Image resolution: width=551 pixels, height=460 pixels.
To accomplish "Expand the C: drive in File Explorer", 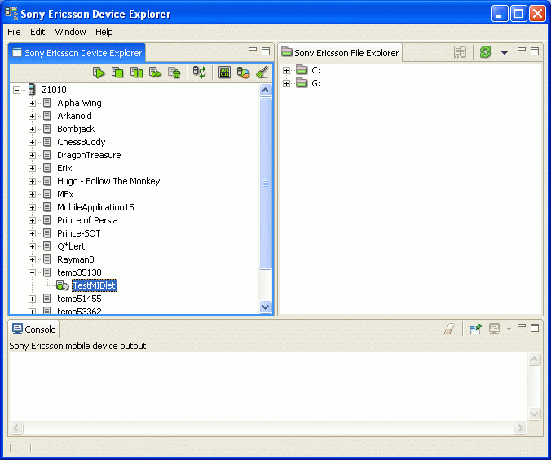I will coord(286,70).
